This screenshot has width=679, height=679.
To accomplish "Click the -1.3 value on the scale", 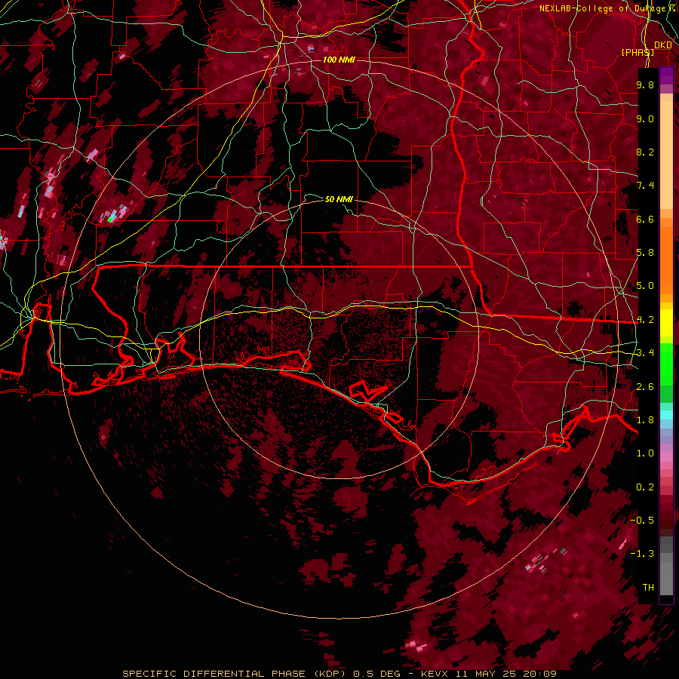I will [x=642, y=554].
